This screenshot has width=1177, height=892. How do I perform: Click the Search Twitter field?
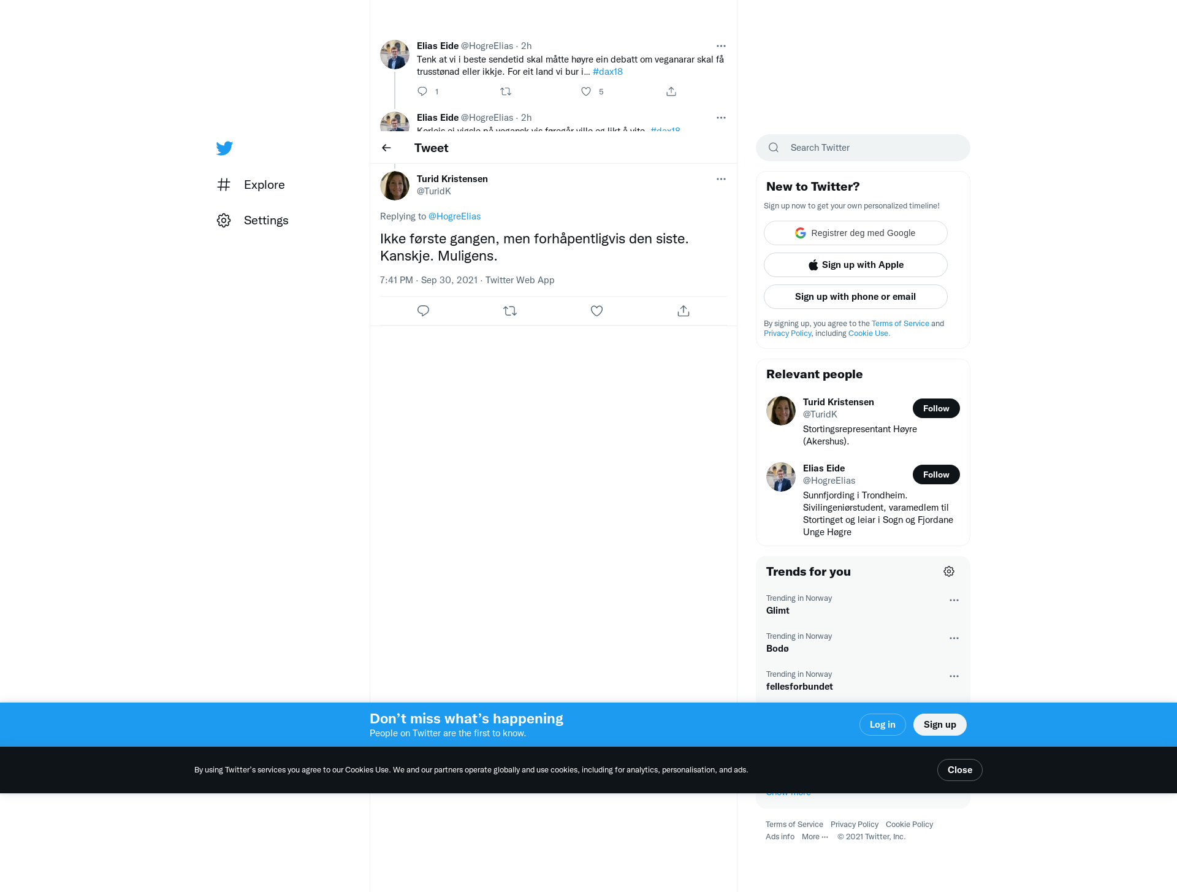coord(863,148)
